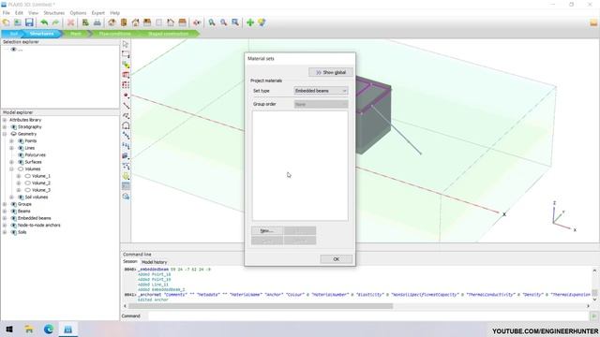Click New... in Material sets dialog

pos(267,231)
